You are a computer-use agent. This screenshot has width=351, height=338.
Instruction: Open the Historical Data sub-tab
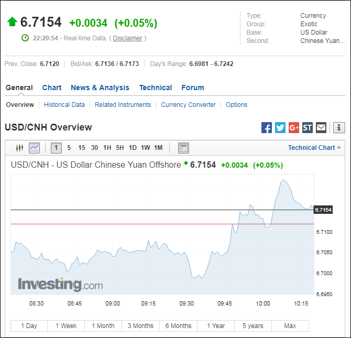64,105
